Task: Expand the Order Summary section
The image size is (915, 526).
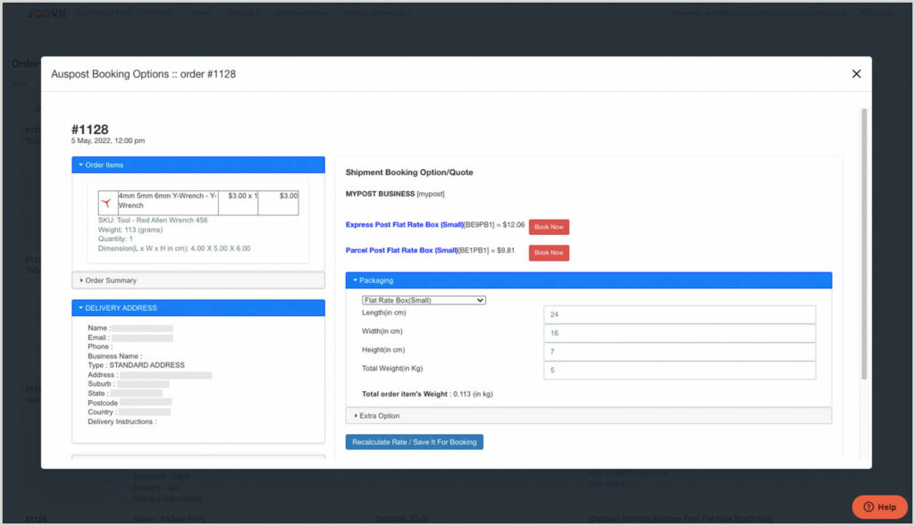Action: pyautogui.click(x=198, y=280)
